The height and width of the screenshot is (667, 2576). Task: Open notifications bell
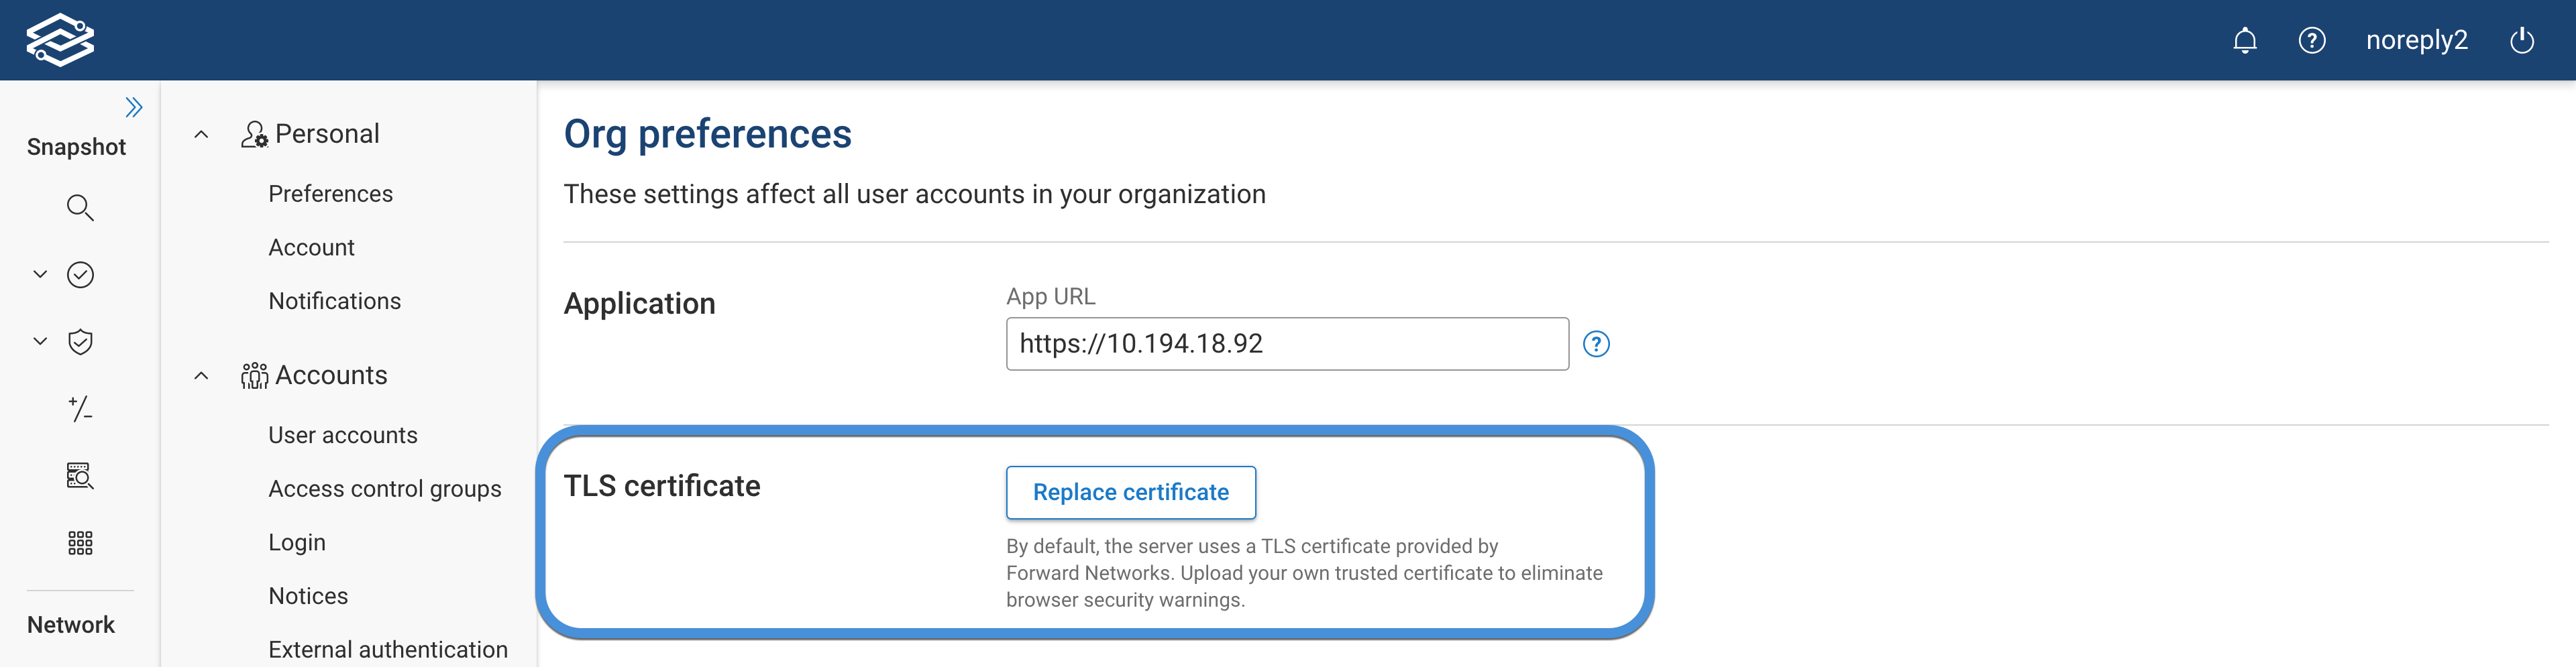click(x=2245, y=40)
